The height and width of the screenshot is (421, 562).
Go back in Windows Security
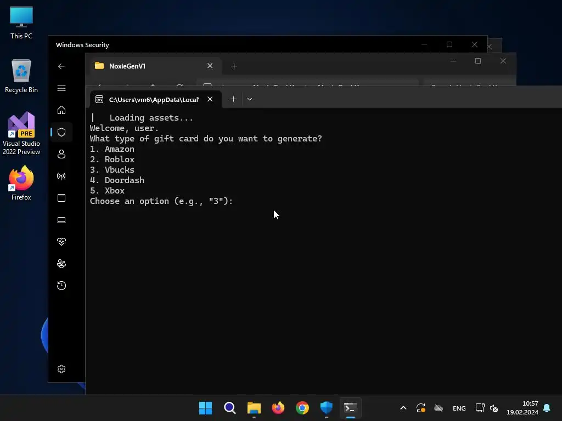point(61,66)
